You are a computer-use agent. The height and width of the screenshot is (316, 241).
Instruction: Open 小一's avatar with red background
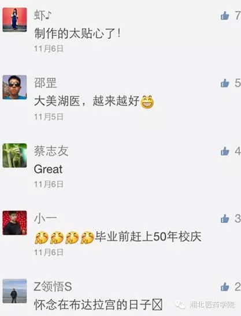click(x=14, y=223)
